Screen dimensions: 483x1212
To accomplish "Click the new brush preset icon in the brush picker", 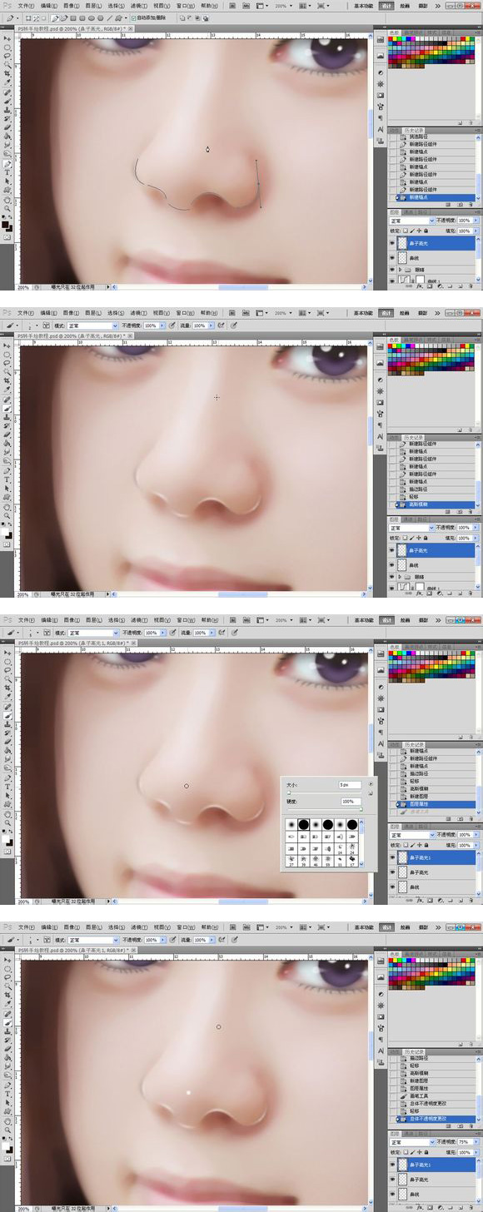I will coord(371,793).
